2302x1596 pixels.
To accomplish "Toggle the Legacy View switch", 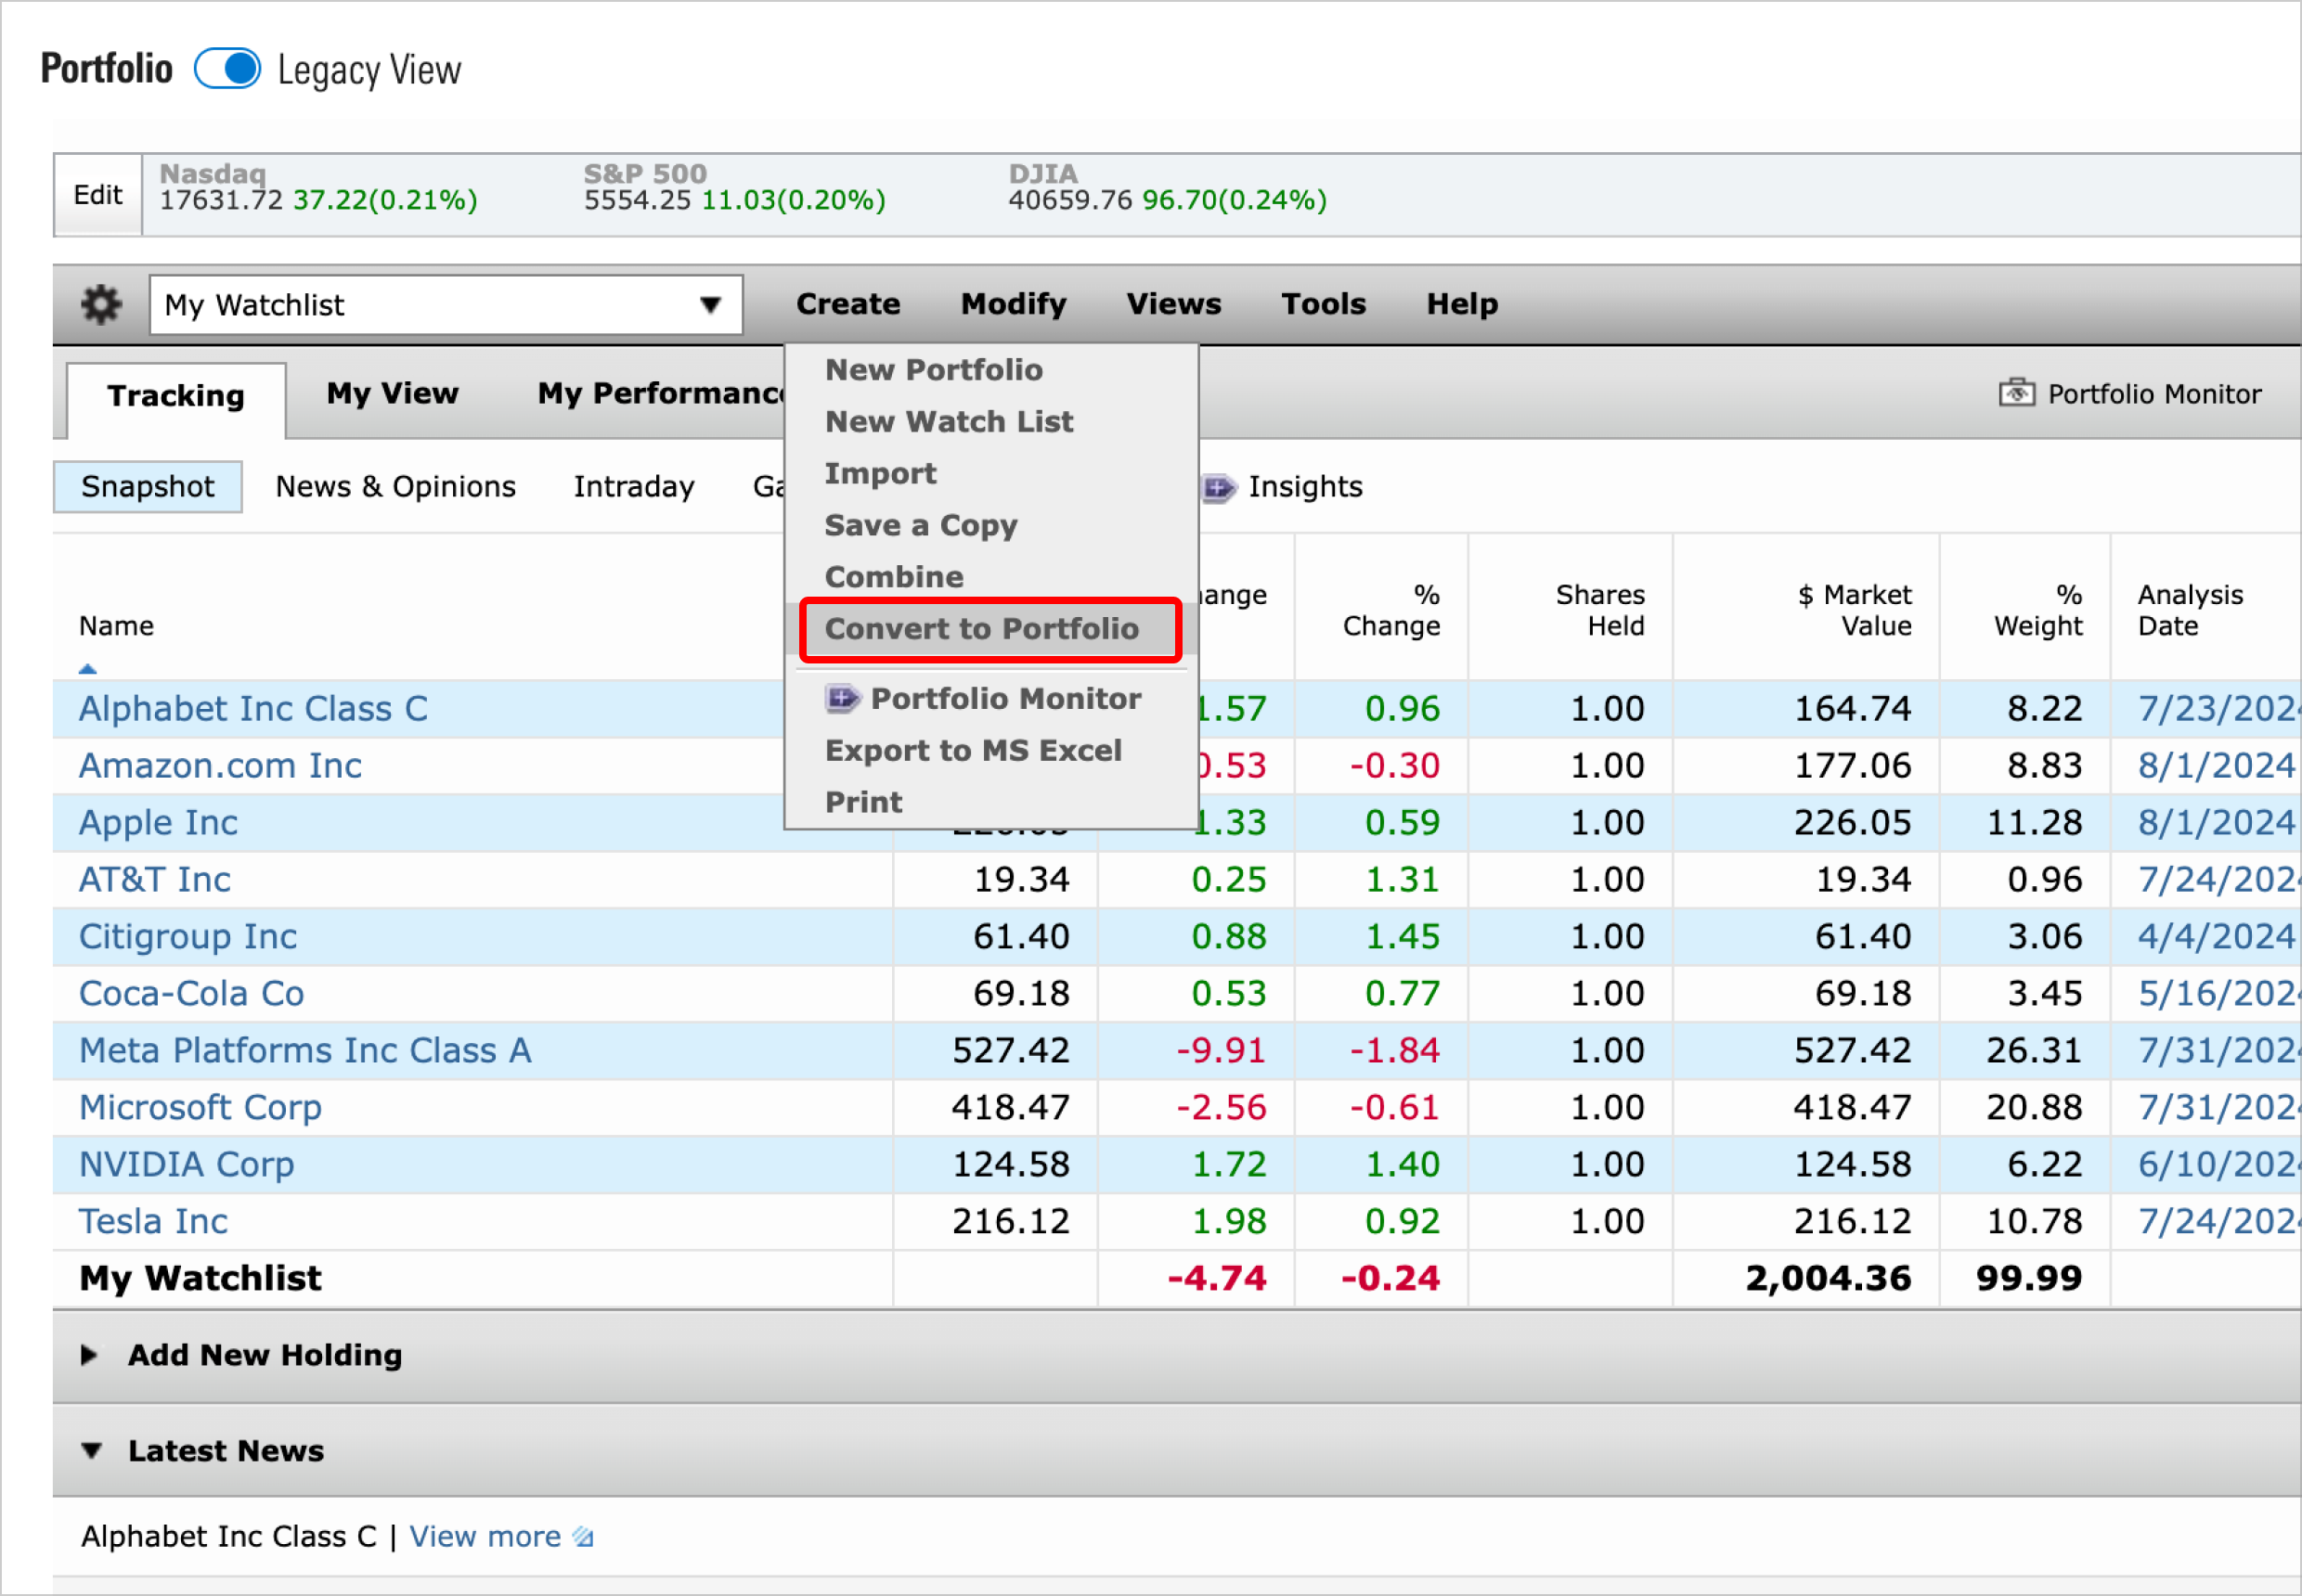I will point(227,69).
